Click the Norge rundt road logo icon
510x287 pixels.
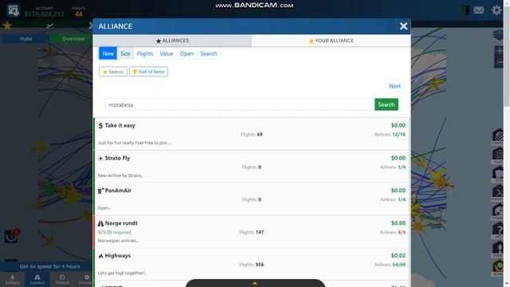click(x=100, y=223)
